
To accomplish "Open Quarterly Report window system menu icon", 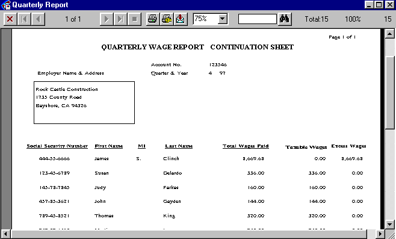I will pos(6,5).
